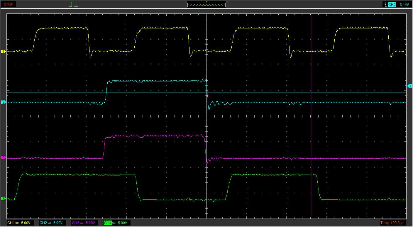
Task: Click the green pulse waveform icon
Action: tap(74, 4)
